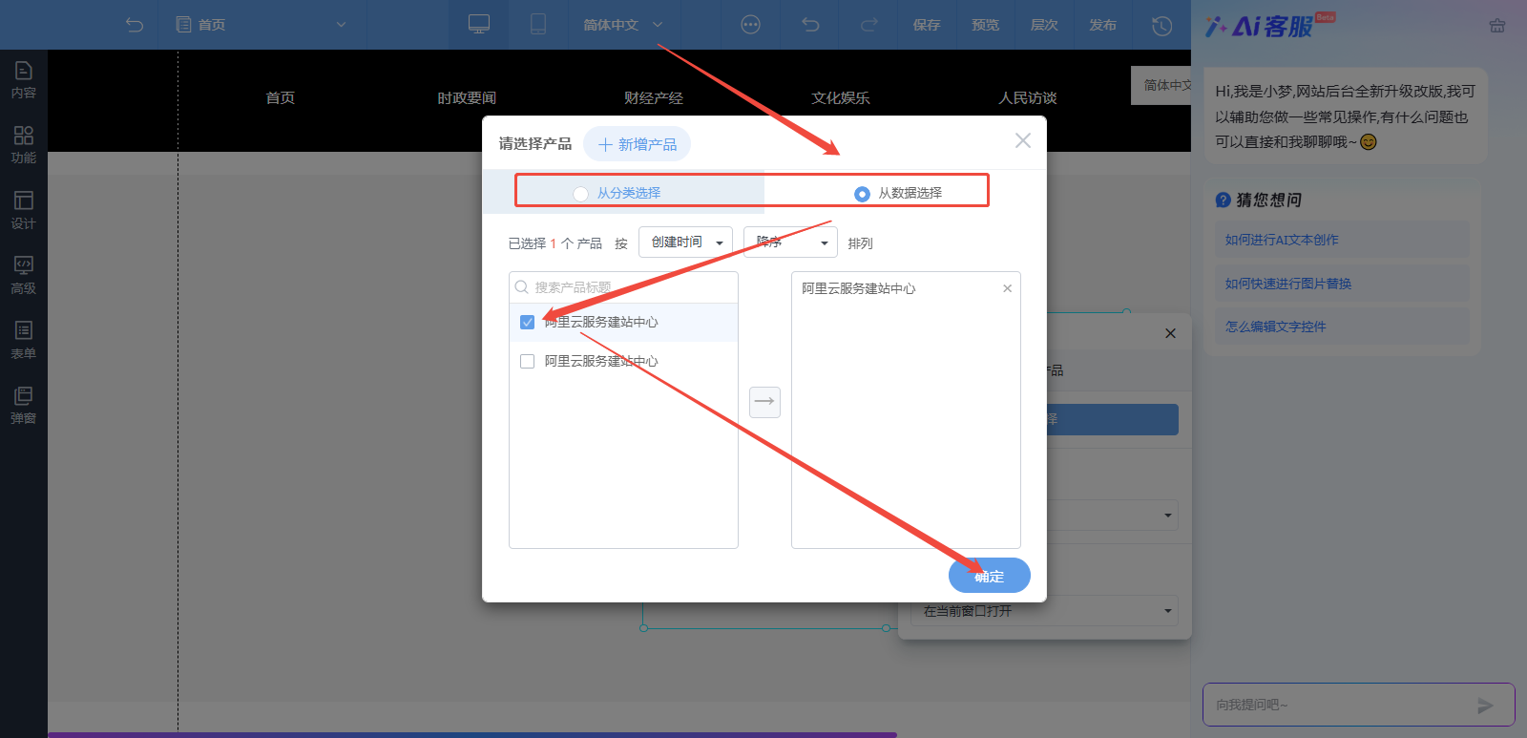Image resolution: width=1527 pixels, height=738 pixels.
Task: Click the move-right arrow transfer button
Action: 764,402
